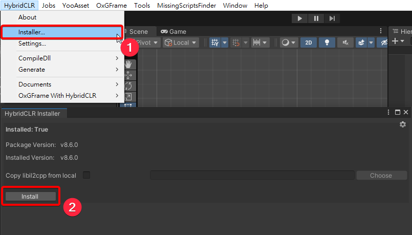
Task: Toggle scene lighting lightbulb button
Action: [x=327, y=42]
